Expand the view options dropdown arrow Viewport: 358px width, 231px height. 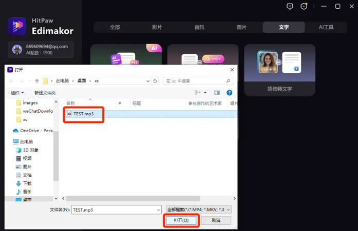point(205,93)
